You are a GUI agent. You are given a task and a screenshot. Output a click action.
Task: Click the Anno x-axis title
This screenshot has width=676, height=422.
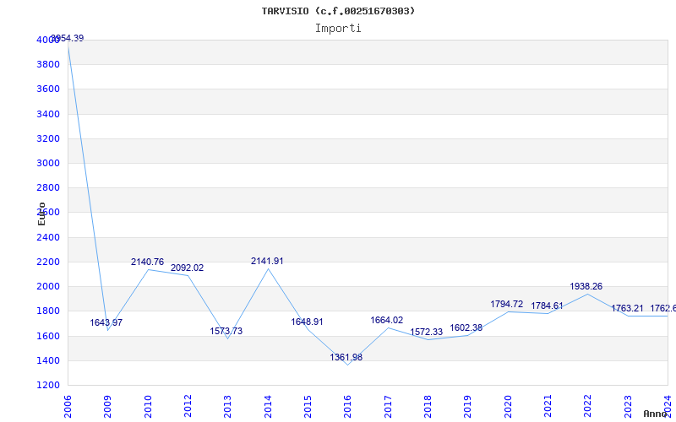pos(655,414)
